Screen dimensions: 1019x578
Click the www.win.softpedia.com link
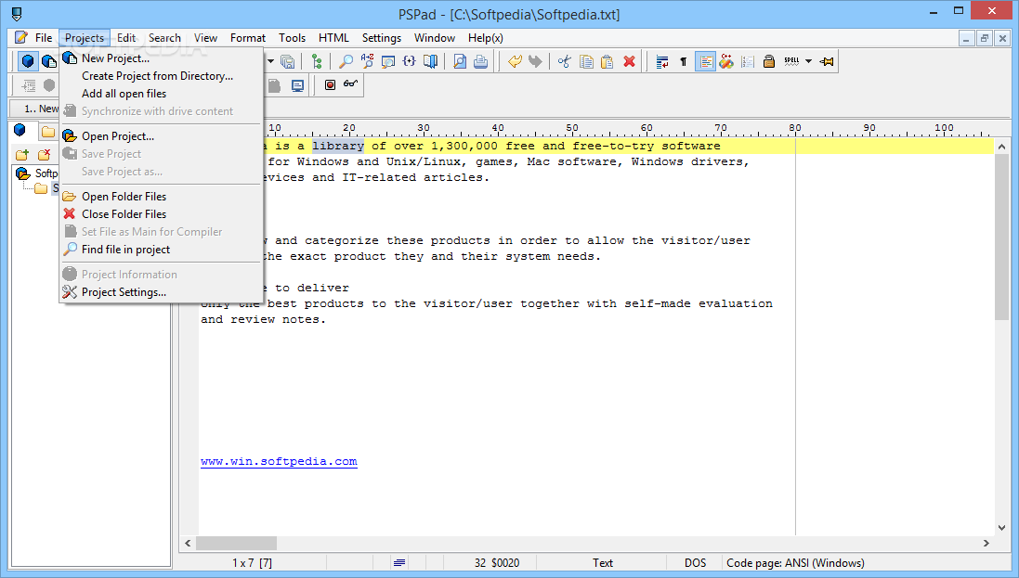(279, 461)
